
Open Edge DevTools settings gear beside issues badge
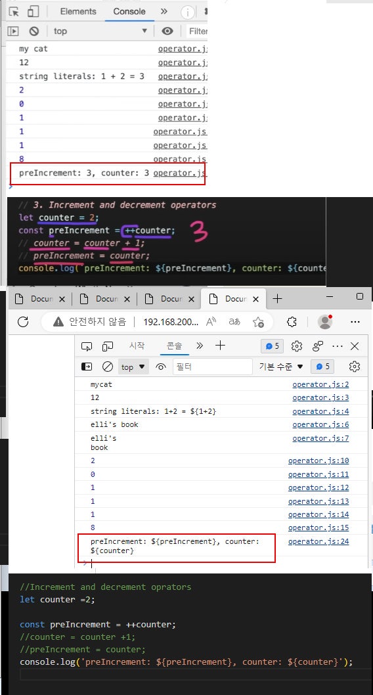[x=297, y=346]
